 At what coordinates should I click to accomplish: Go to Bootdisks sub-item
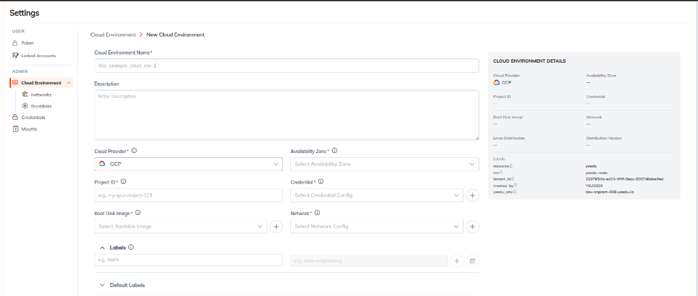pyautogui.click(x=42, y=106)
